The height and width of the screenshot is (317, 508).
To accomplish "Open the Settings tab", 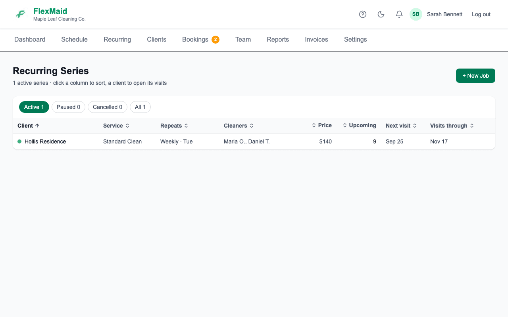I will tap(355, 40).
